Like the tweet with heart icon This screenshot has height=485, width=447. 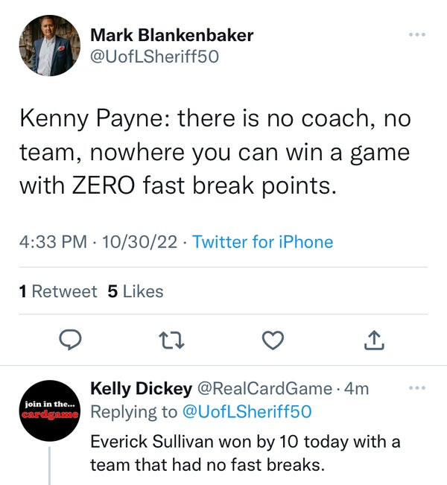pyautogui.click(x=273, y=340)
